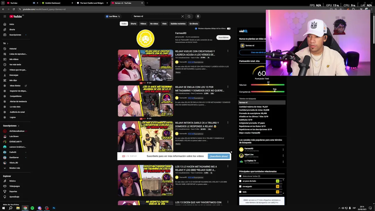Open Spotify from the taskbar
Viewport: 375px width, 211px height.
tap(32, 208)
